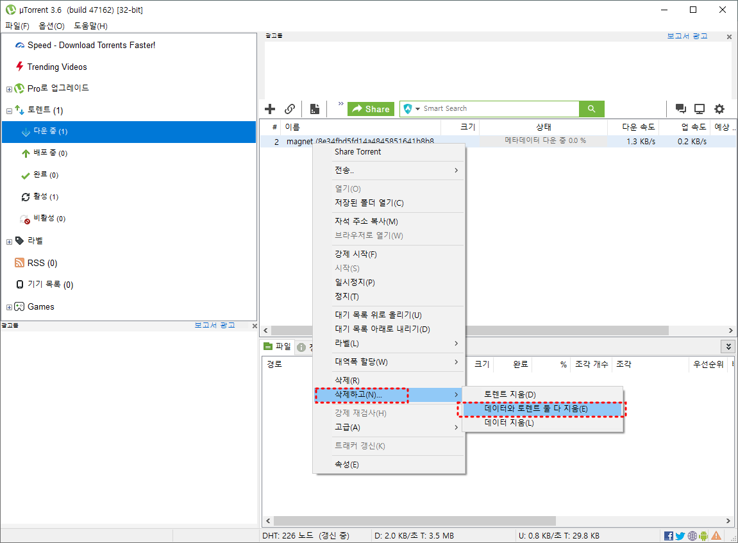This screenshot has height=543, width=738.
Task: Sort torrents by the 상태 column header
Action: coord(543,127)
